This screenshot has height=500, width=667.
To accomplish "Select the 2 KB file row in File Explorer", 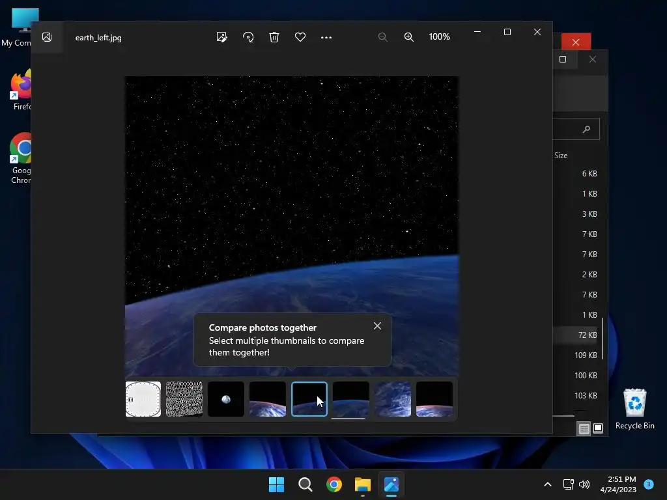I will tap(576, 274).
